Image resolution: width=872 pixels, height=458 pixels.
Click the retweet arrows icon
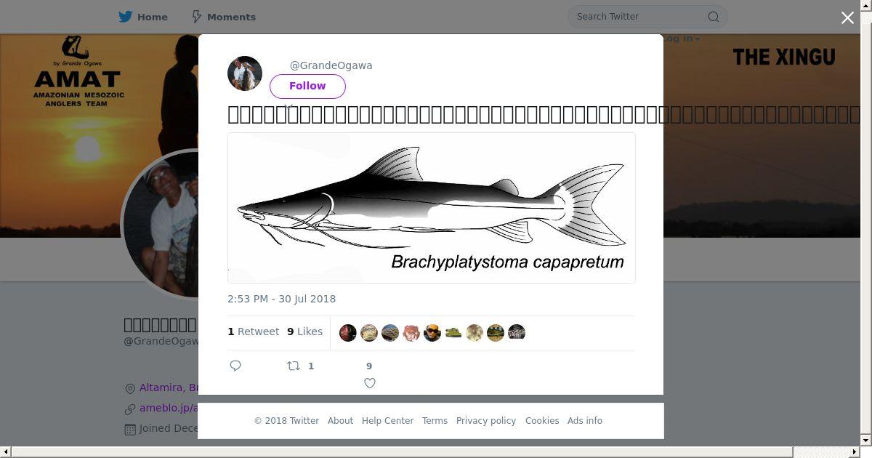pos(294,366)
